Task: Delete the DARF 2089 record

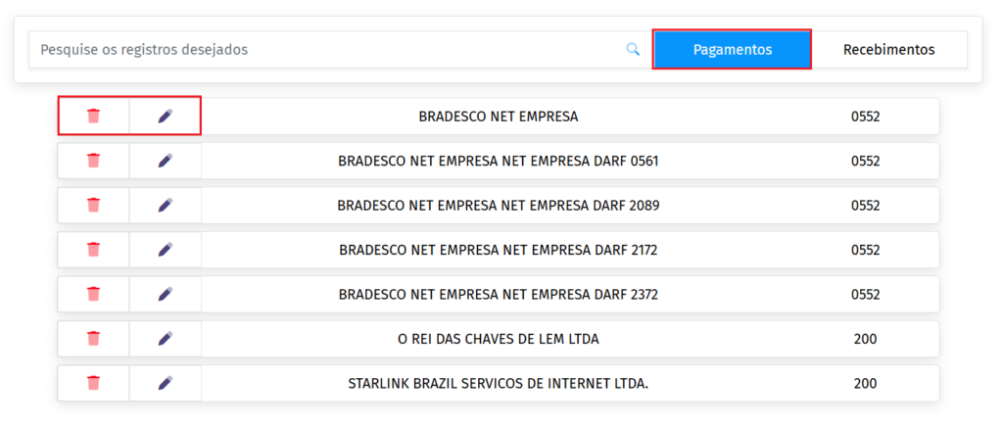Action: [93, 205]
